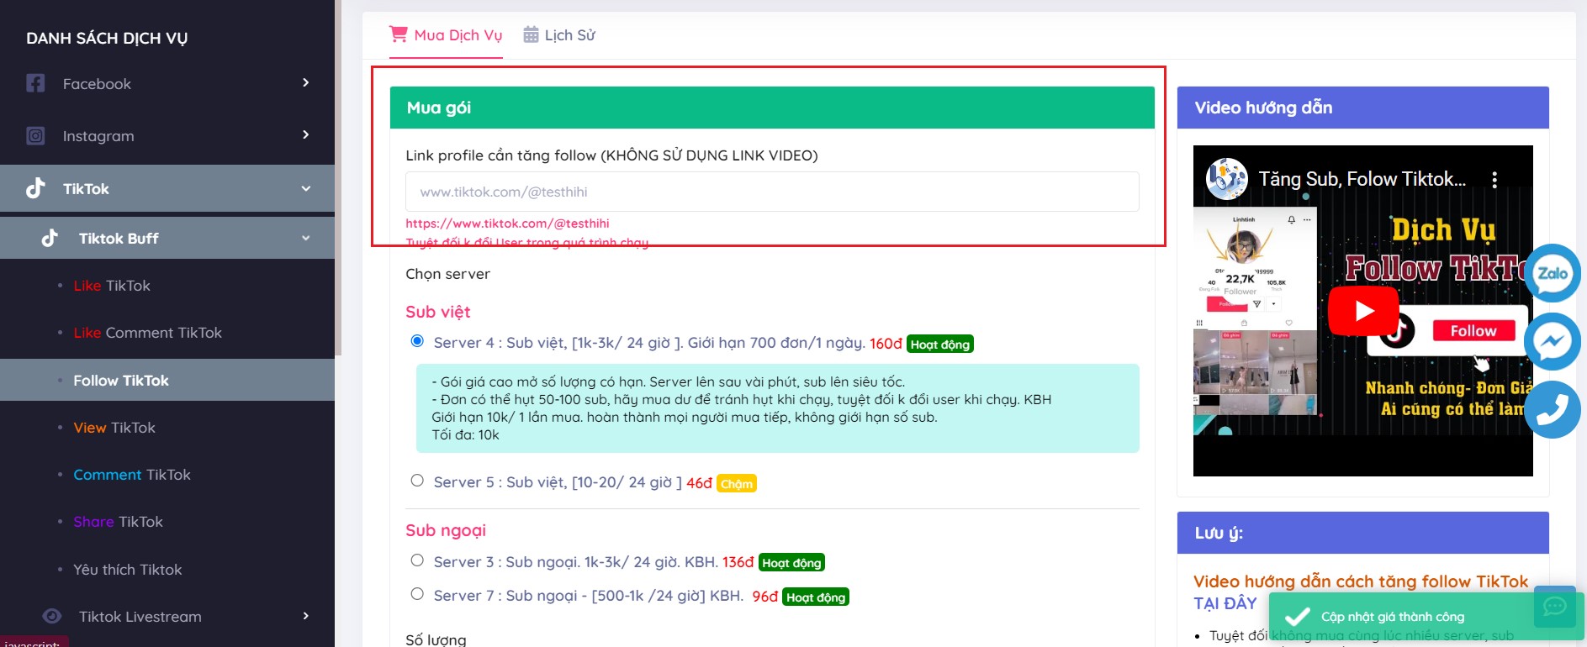Select Server 3 Sub ngoại radio
1587x647 pixels.
click(x=417, y=560)
